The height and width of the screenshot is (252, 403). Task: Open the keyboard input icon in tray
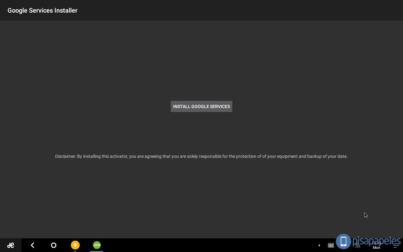[331, 245]
